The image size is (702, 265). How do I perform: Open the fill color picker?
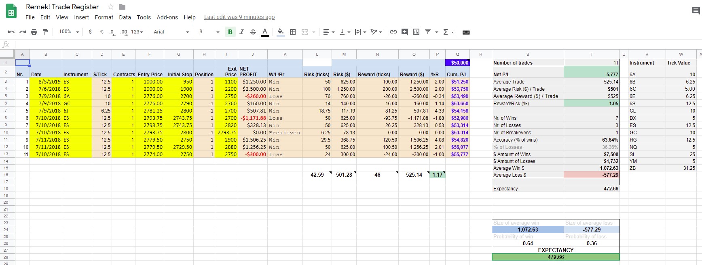click(x=281, y=32)
